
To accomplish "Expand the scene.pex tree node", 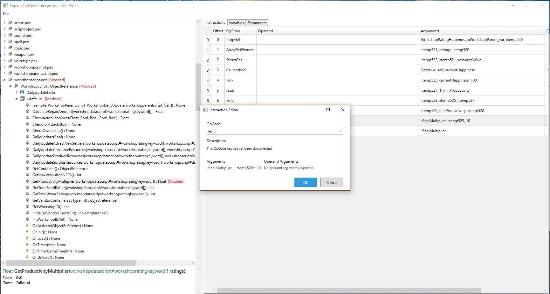I will pyautogui.click(x=4, y=23).
